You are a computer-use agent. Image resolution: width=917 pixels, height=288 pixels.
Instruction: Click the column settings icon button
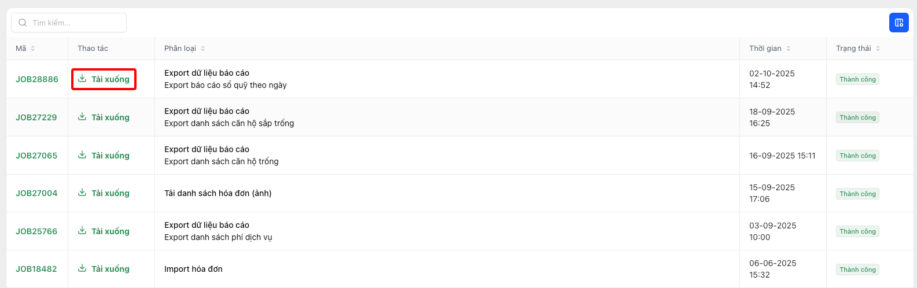tap(898, 23)
